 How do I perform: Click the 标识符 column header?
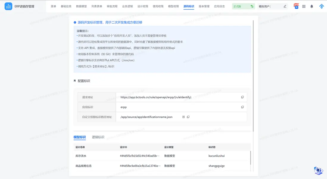click(x=212, y=147)
